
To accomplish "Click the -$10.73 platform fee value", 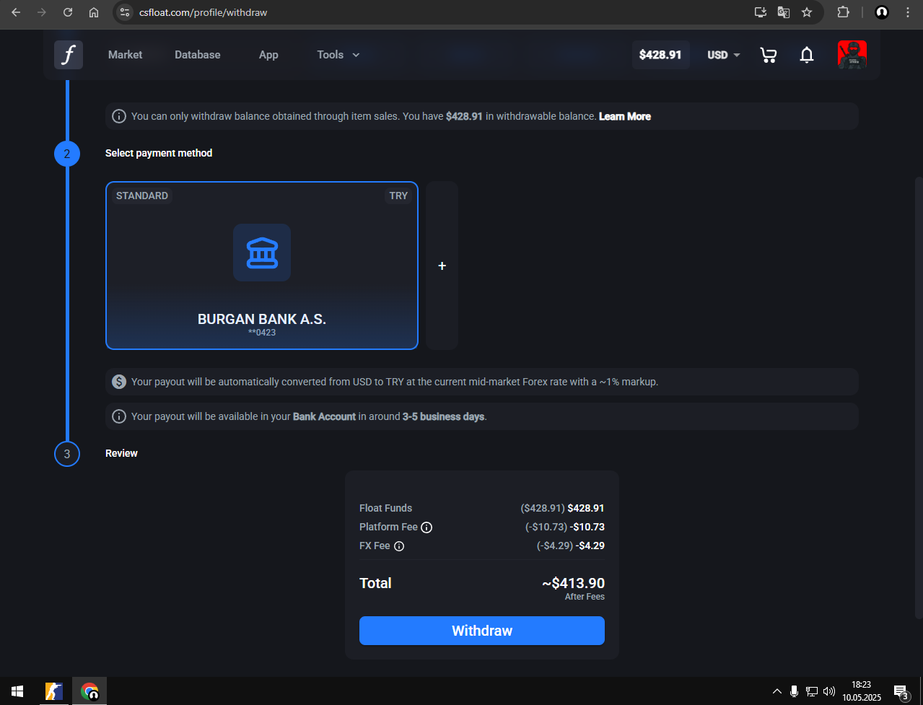I will tap(589, 527).
